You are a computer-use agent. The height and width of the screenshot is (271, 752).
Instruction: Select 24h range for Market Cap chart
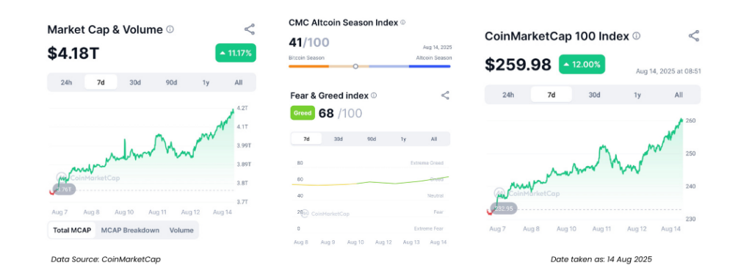click(x=66, y=82)
